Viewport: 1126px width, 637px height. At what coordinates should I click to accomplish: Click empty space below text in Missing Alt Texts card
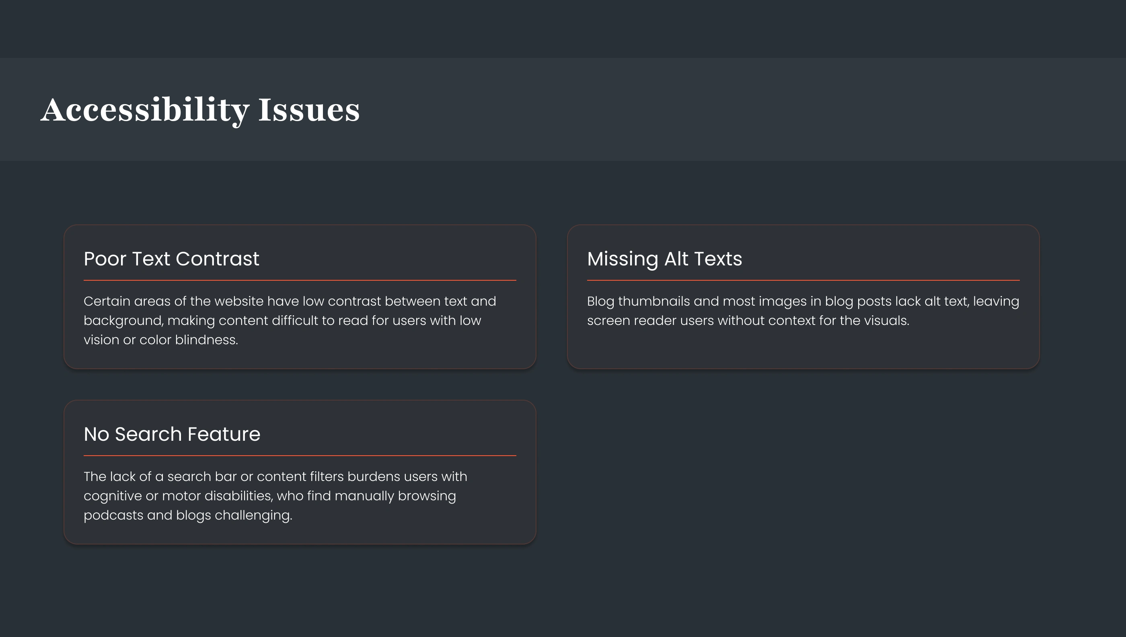(803, 348)
